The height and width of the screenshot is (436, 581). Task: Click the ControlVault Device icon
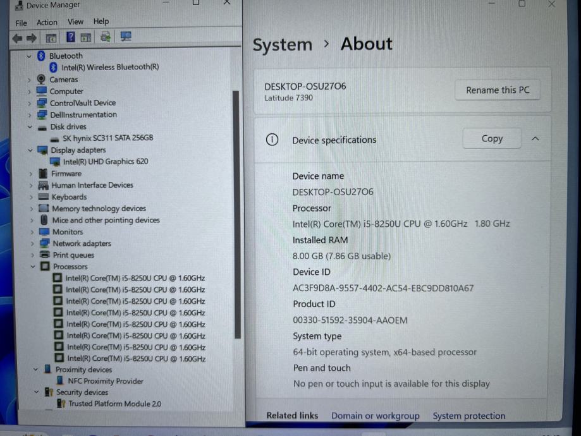click(x=42, y=102)
